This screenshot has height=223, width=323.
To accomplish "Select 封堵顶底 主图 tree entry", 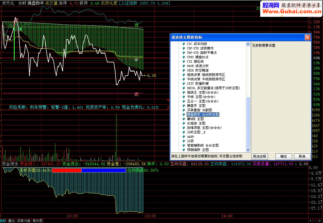I will point(204,128).
